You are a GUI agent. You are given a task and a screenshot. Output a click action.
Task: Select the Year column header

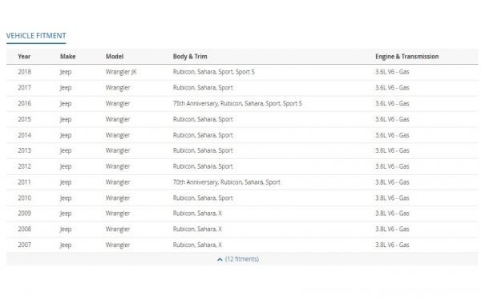click(x=24, y=56)
